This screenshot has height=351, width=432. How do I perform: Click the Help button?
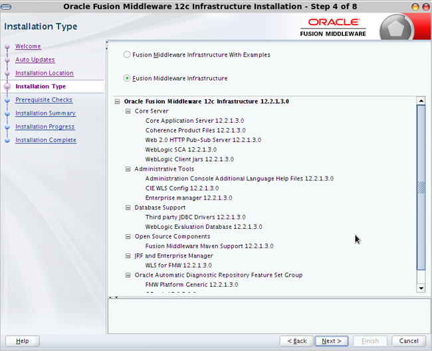(x=23, y=341)
